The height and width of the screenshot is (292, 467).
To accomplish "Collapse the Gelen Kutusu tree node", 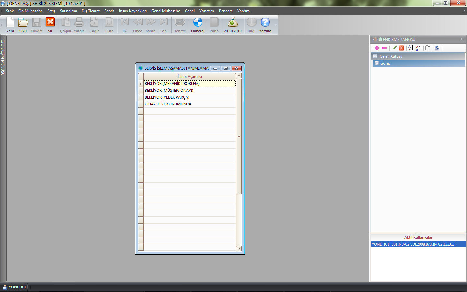I will click(x=375, y=56).
